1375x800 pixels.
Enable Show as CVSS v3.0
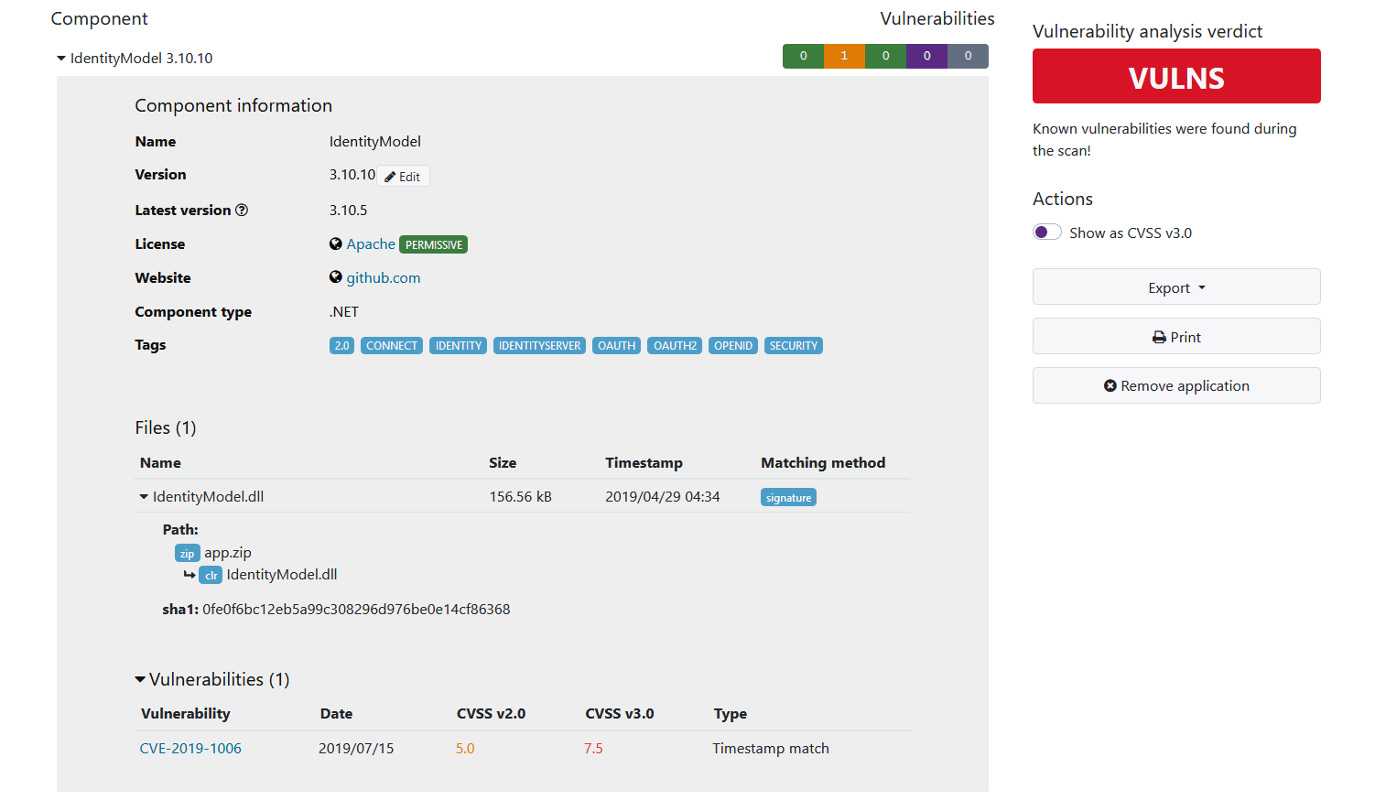(x=1046, y=232)
